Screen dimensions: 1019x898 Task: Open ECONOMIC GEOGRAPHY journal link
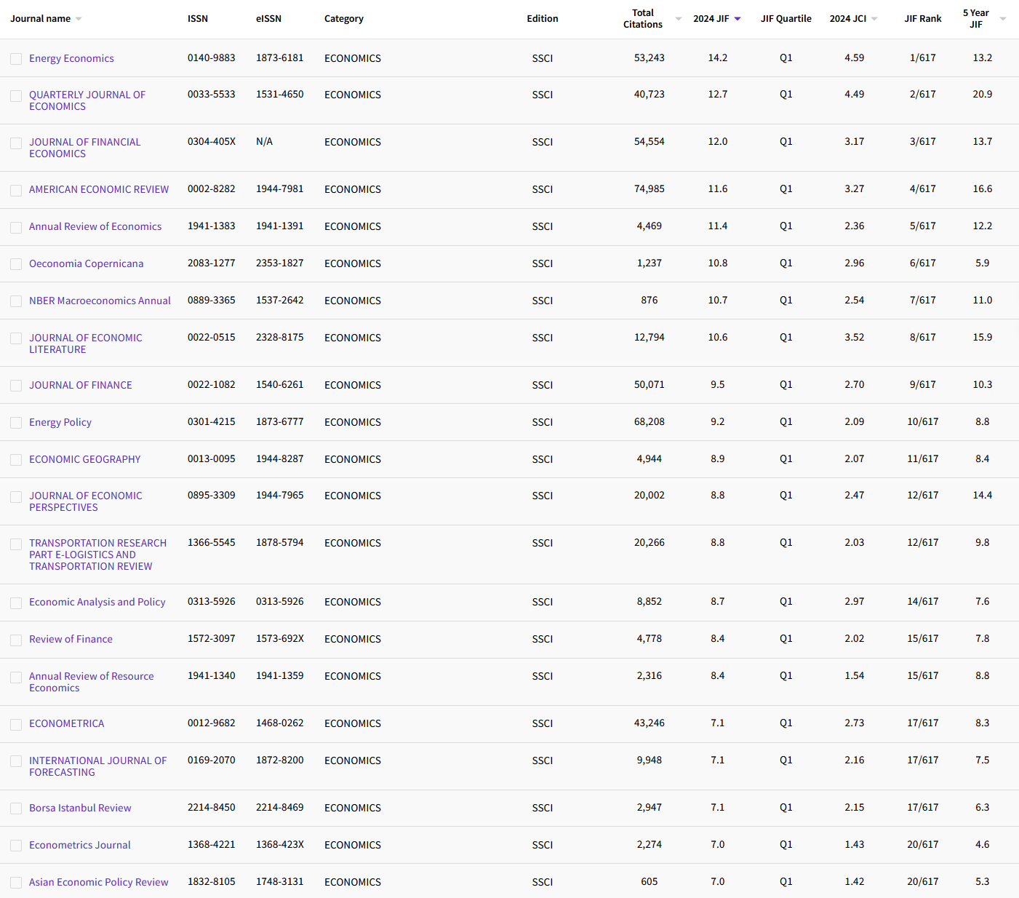click(x=85, y=459)
